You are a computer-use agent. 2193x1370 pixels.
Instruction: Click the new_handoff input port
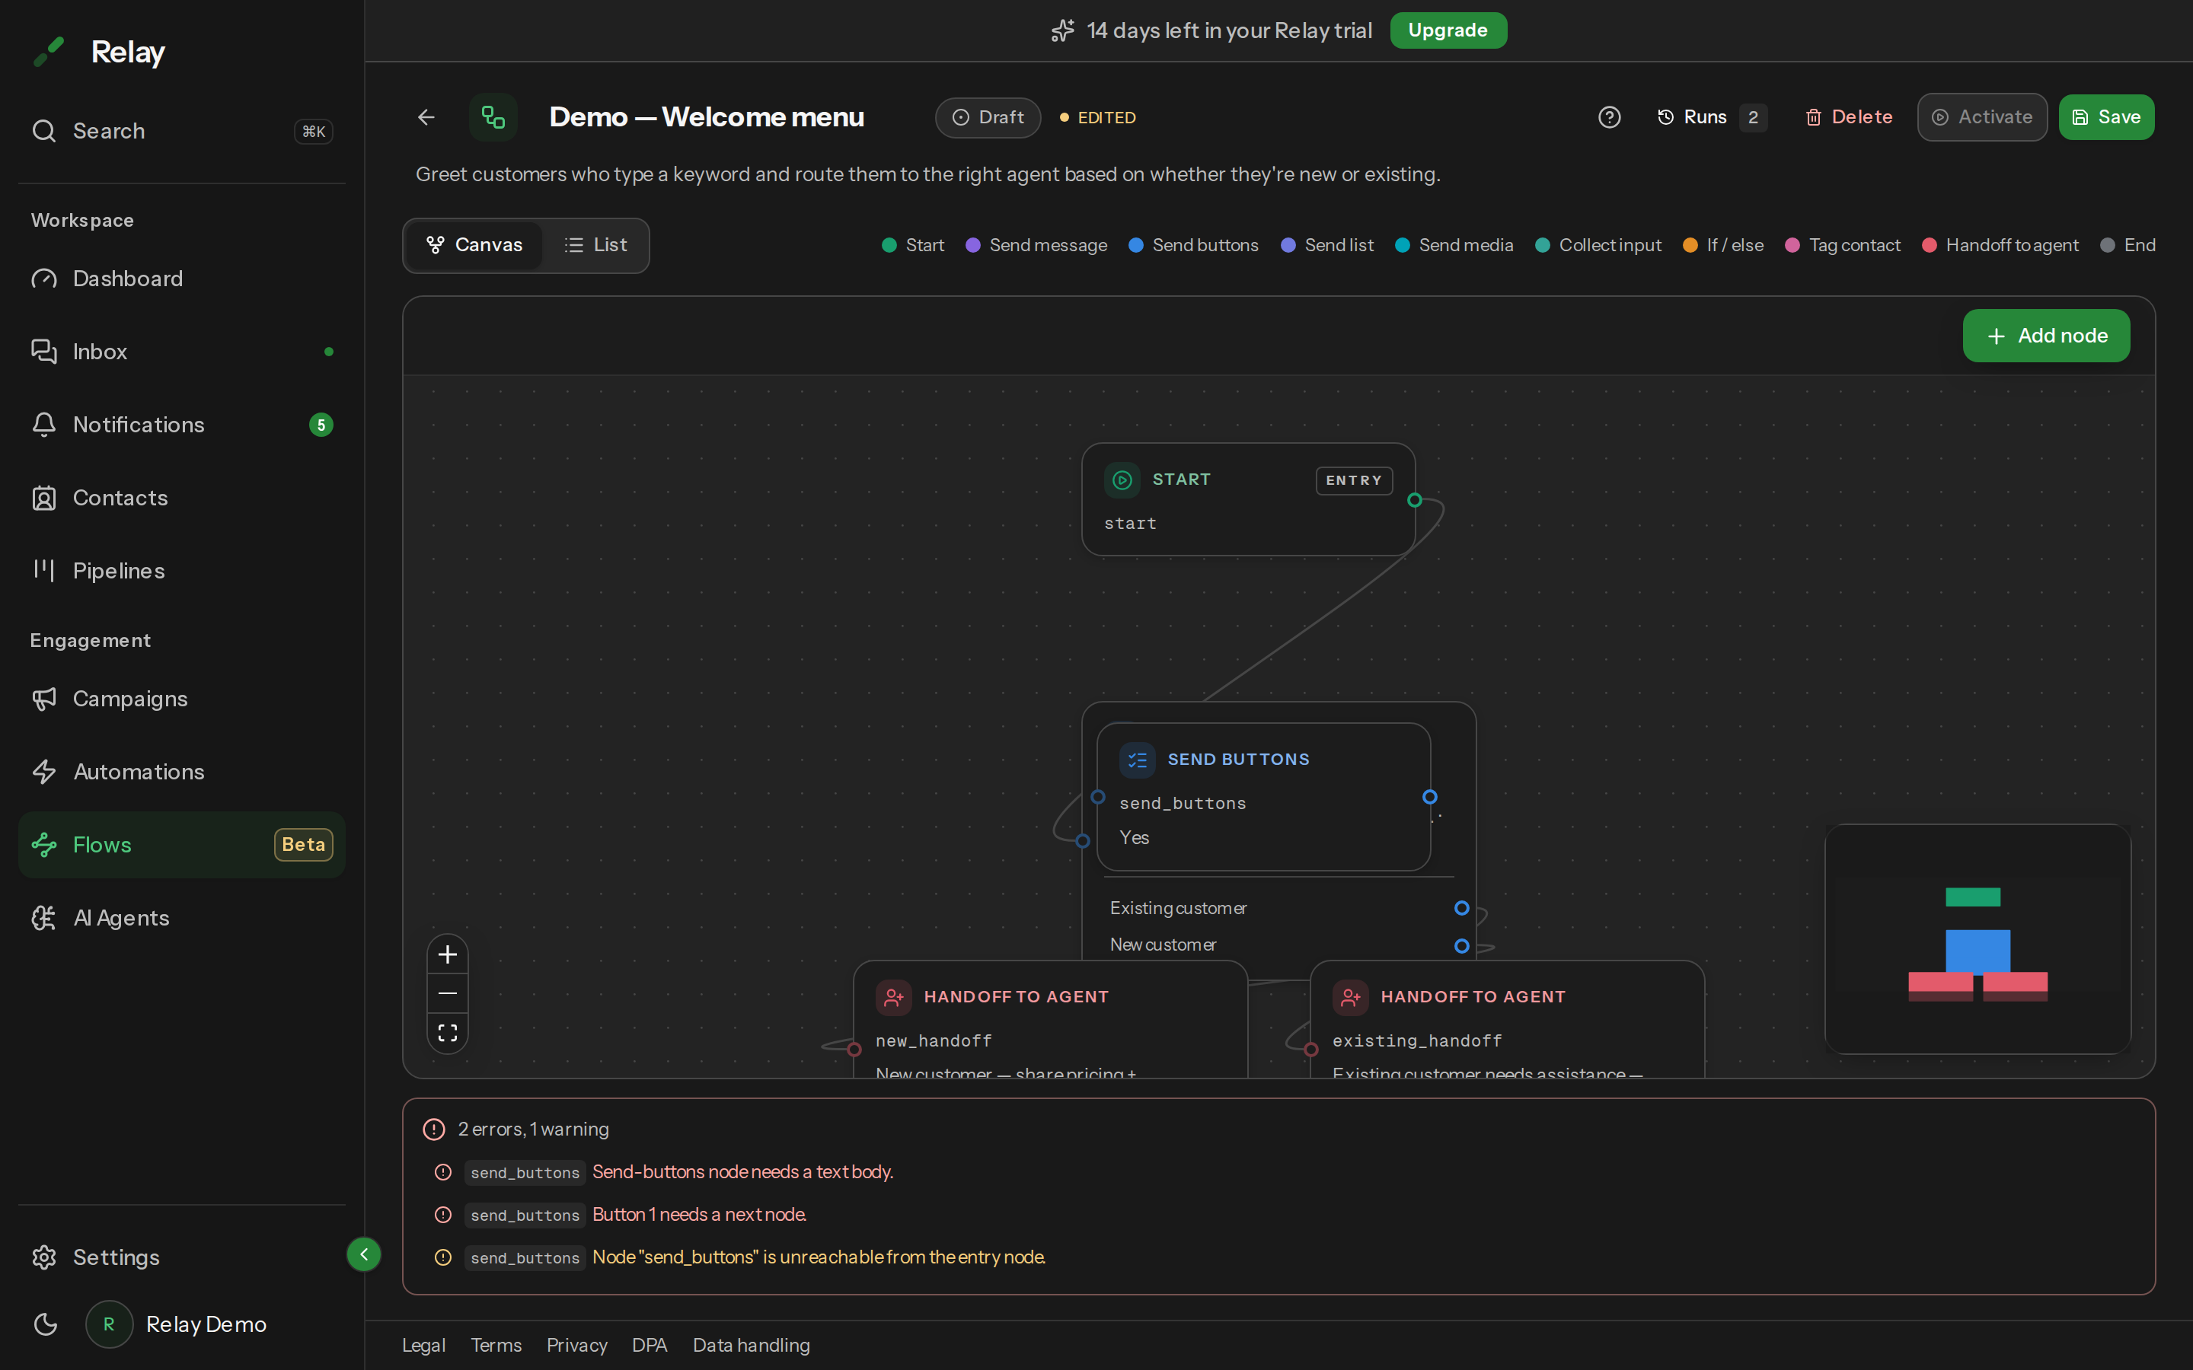(x=854, y=1050)
